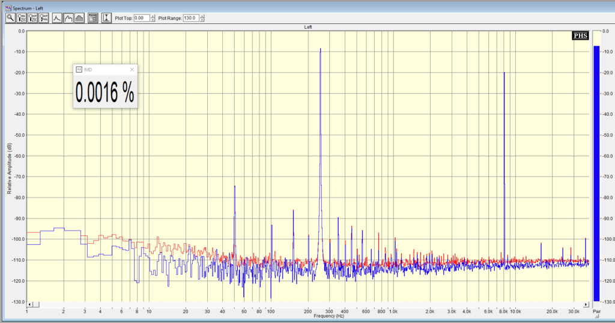Toggle the PHS phase display button

coord(580,35)
